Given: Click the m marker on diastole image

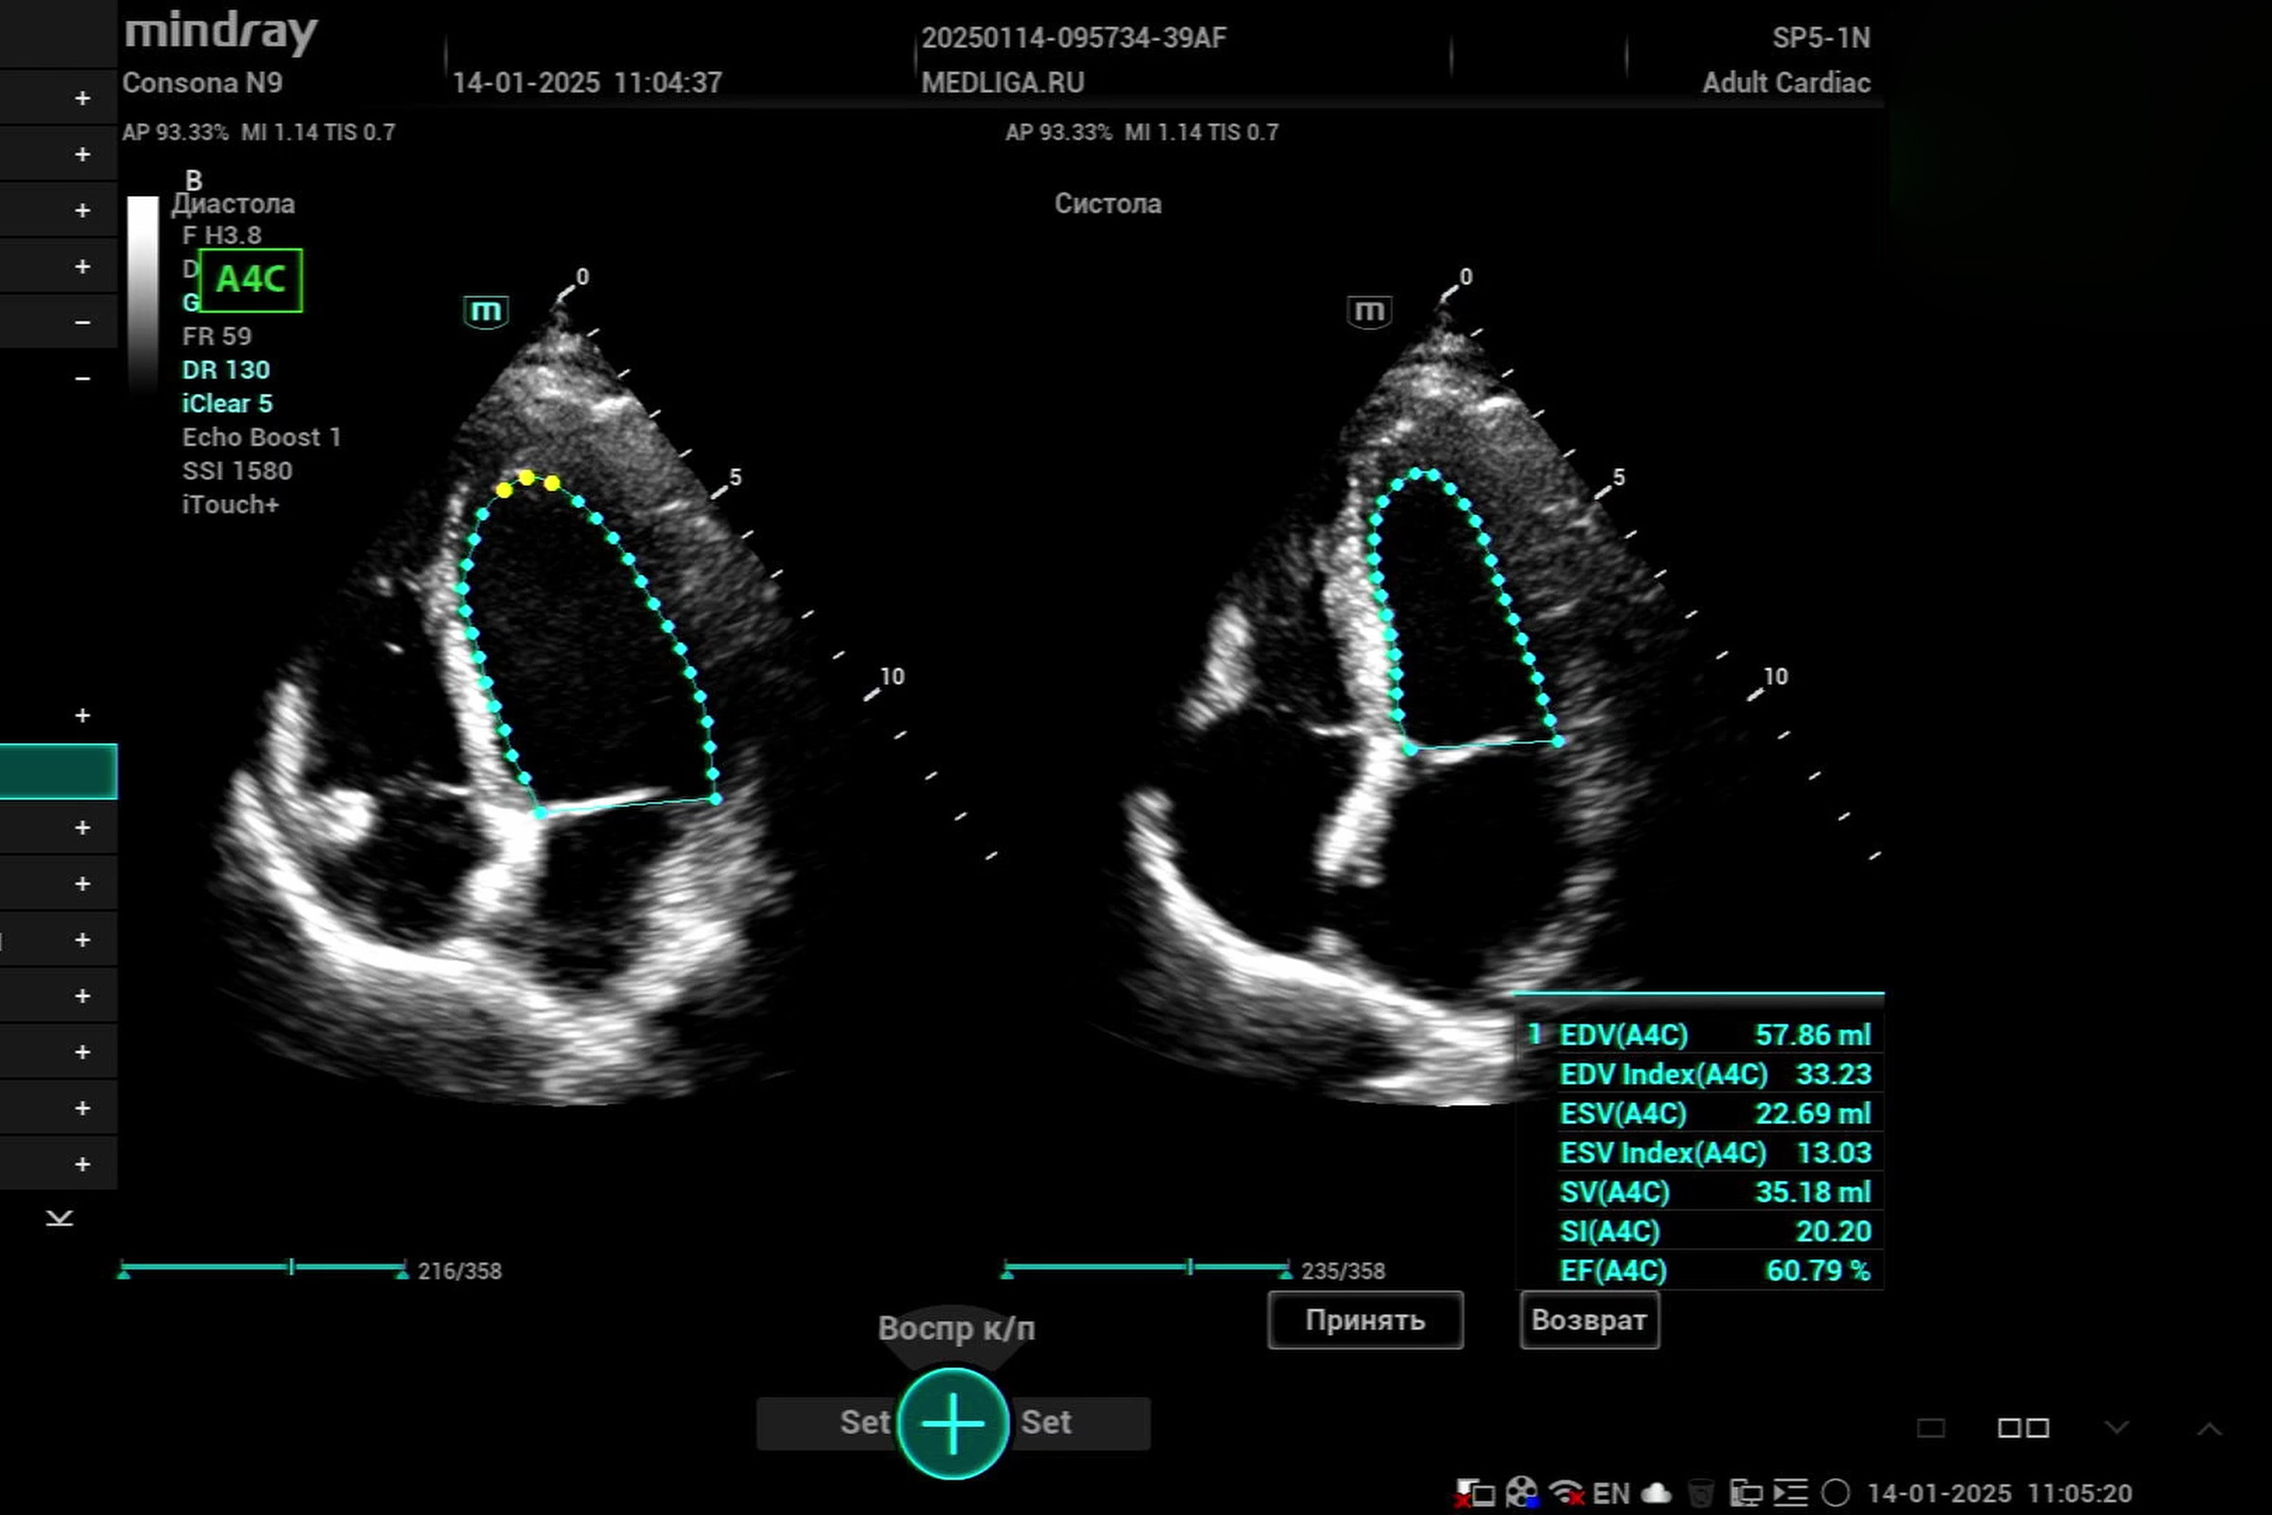Looking at the screenshot, I should (x=486, y=312).
